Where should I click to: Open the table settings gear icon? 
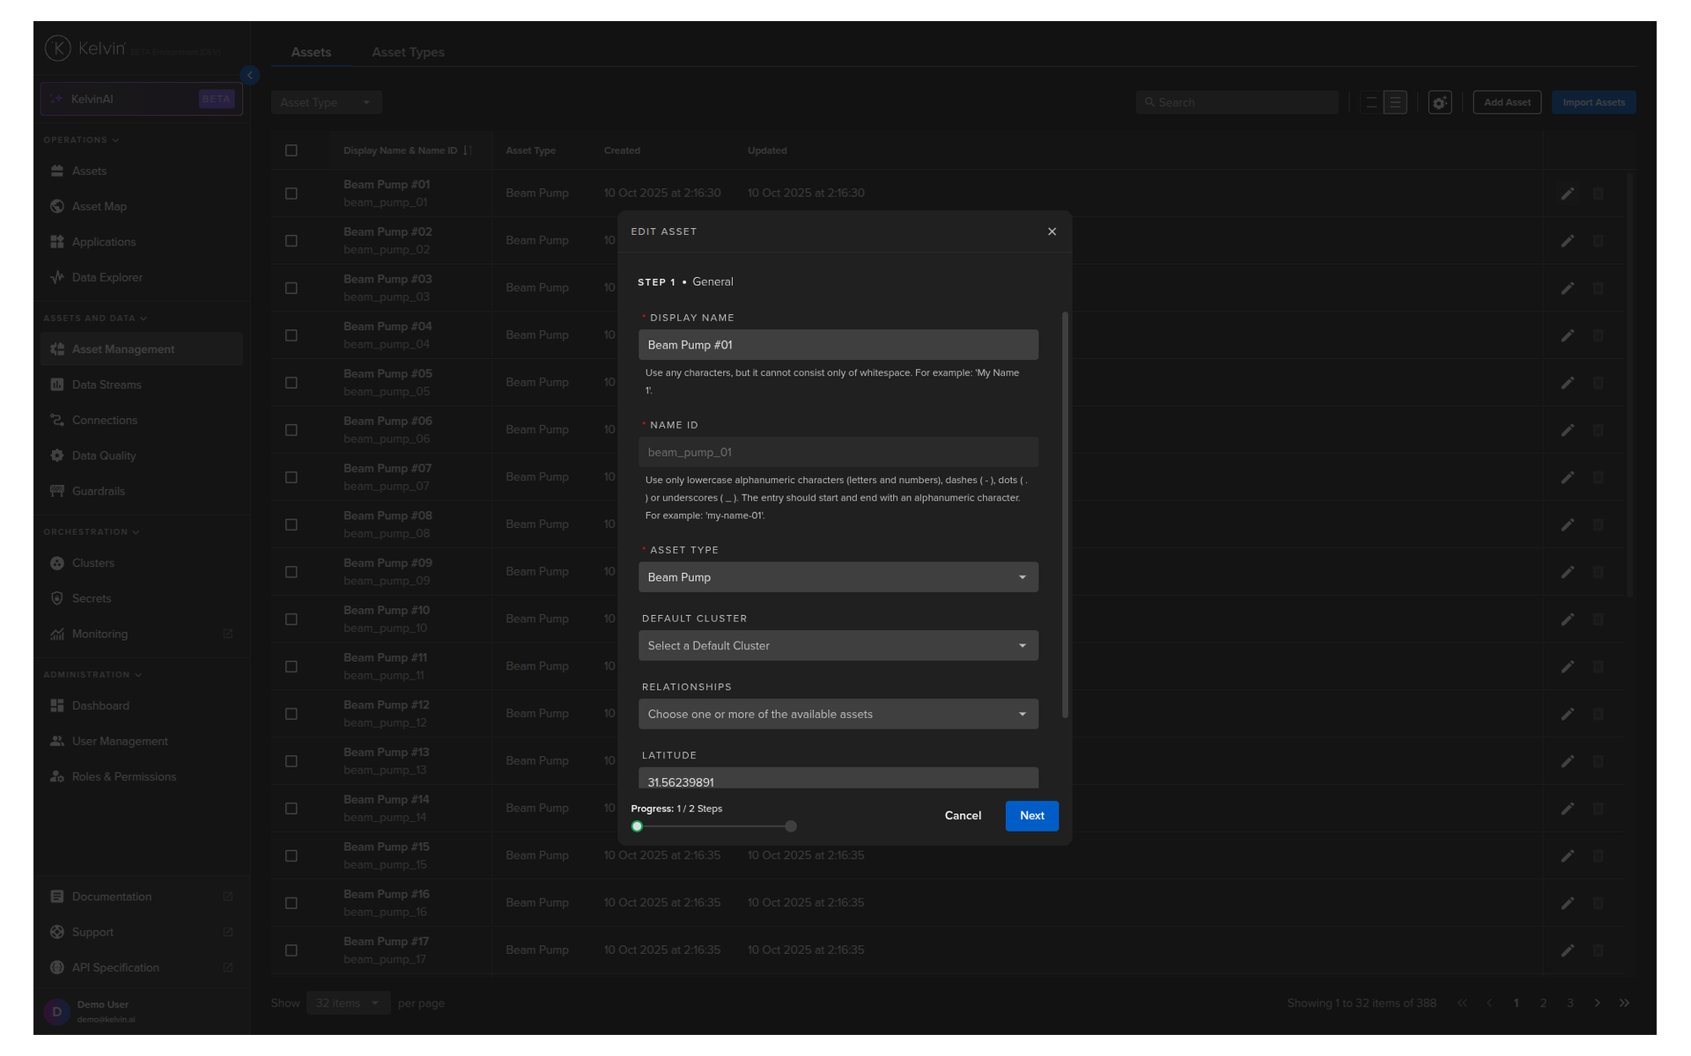(1440, 103)
